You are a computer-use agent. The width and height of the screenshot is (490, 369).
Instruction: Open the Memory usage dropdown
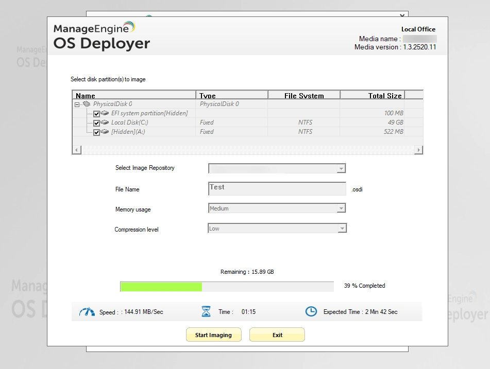pos(341,208)
